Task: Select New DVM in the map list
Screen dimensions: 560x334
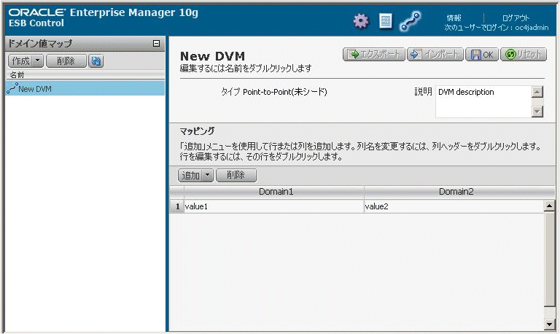Action: (x=85, y=88)
